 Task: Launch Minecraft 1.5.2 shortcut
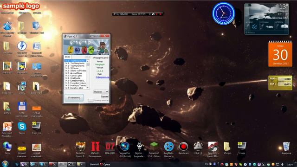[154, 149]
